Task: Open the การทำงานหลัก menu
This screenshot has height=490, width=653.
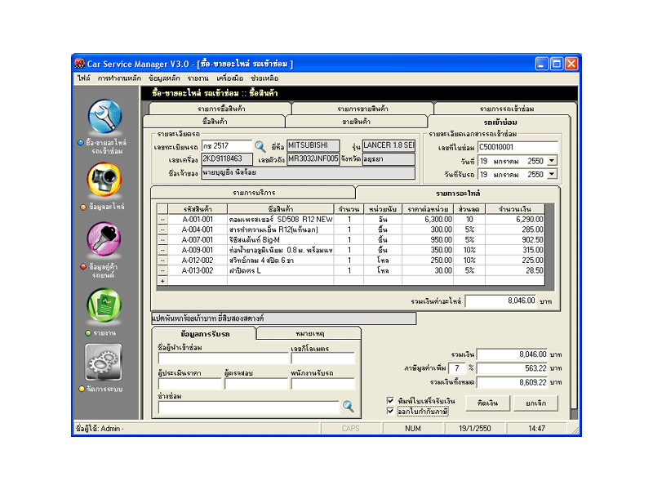Action: (119, 78)
